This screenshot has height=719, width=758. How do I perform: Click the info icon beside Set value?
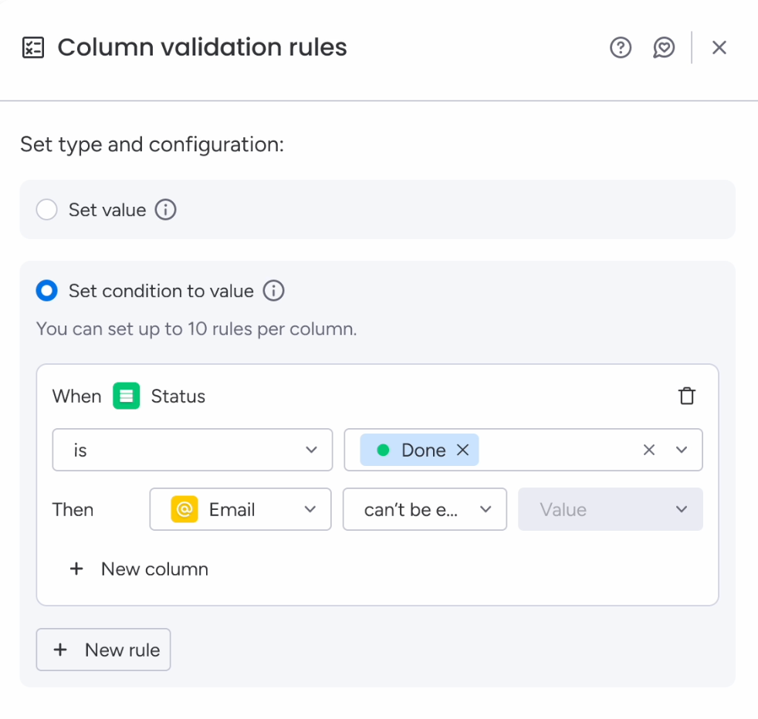tap(166, 210)
